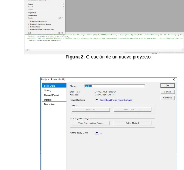
Task: Click the End Time value below Start Time
Action: (x=105, y=95)
